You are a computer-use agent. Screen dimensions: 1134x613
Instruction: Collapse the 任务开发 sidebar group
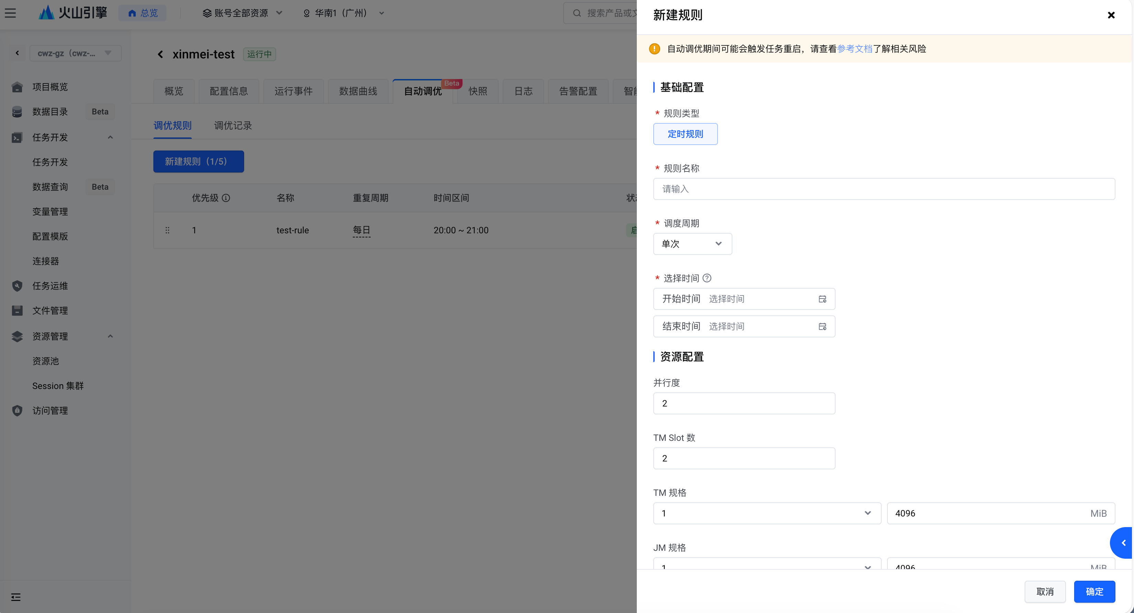click(x=110, y=137)
